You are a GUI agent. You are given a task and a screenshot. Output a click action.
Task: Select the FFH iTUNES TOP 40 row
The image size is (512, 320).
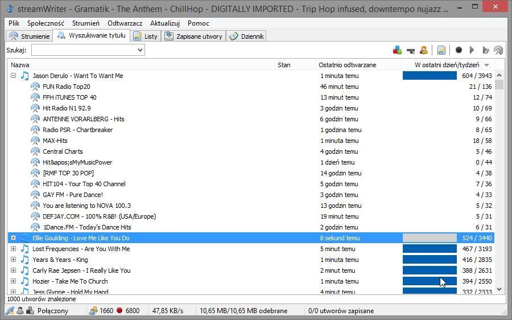pyautogui.click(x=251, y=97)
